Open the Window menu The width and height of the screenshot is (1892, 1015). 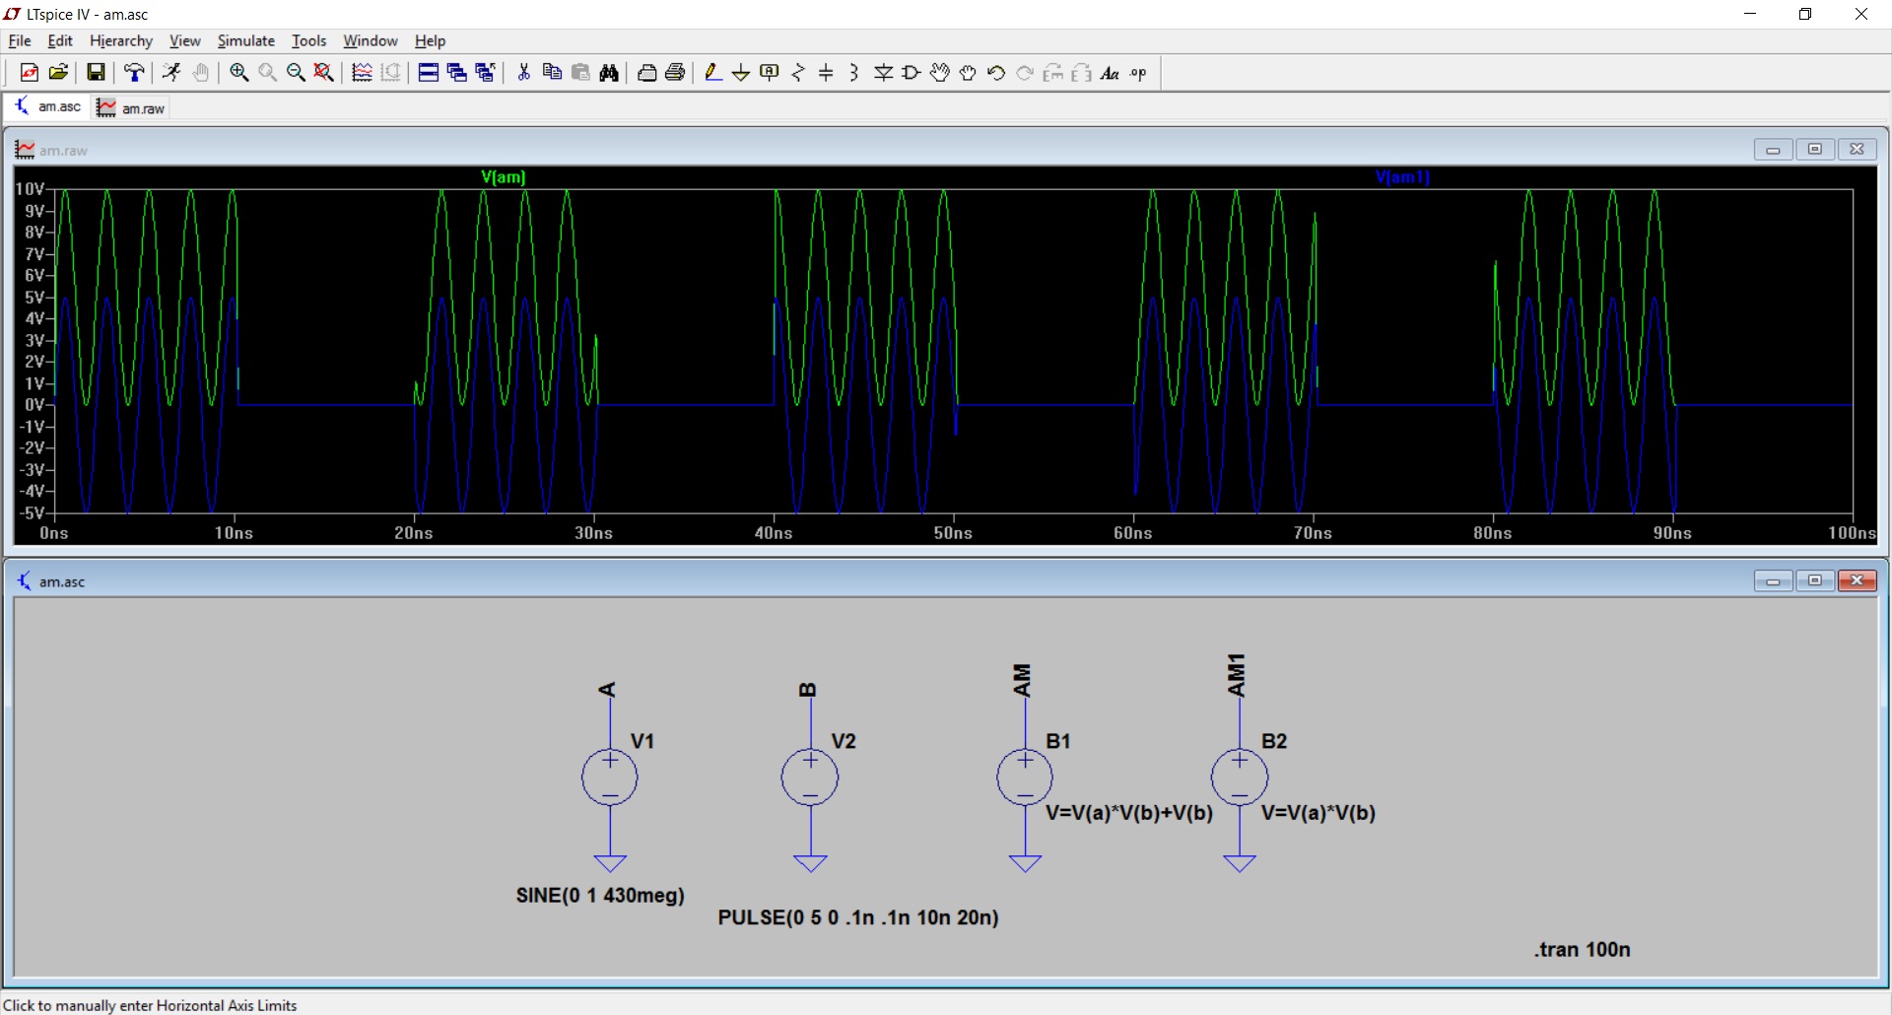[x=371, y=40]
